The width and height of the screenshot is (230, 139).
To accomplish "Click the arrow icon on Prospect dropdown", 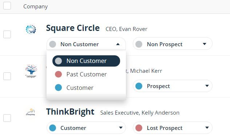I will (x=207, y=86).
